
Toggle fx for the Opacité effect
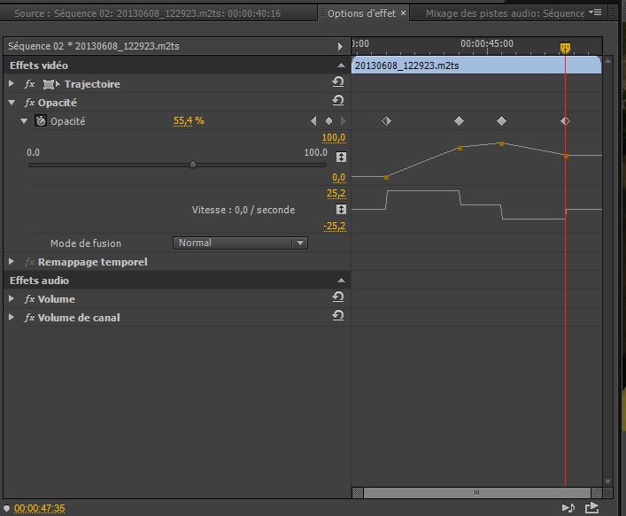click(29, 103)
